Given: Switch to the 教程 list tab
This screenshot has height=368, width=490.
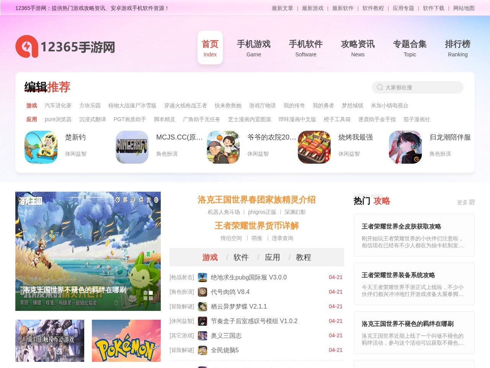Looking at the screenshot, I should coord(303,257).
